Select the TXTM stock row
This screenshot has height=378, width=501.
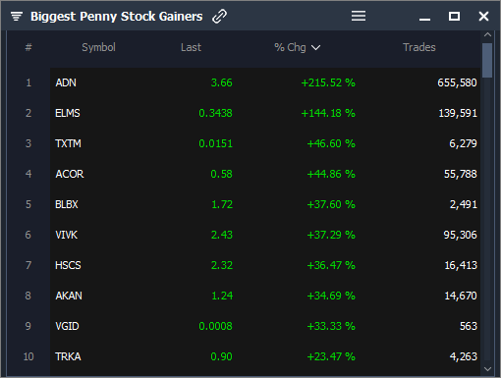265,143
